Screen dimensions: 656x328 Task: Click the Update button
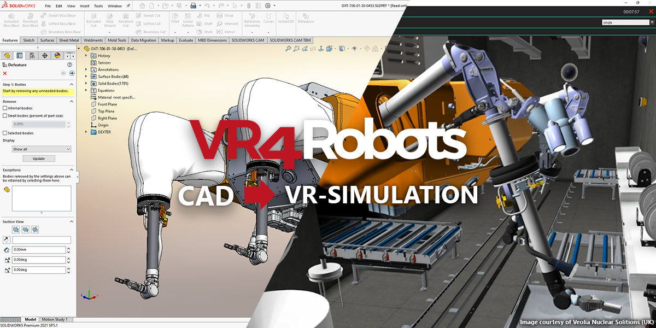coord(39,159)
